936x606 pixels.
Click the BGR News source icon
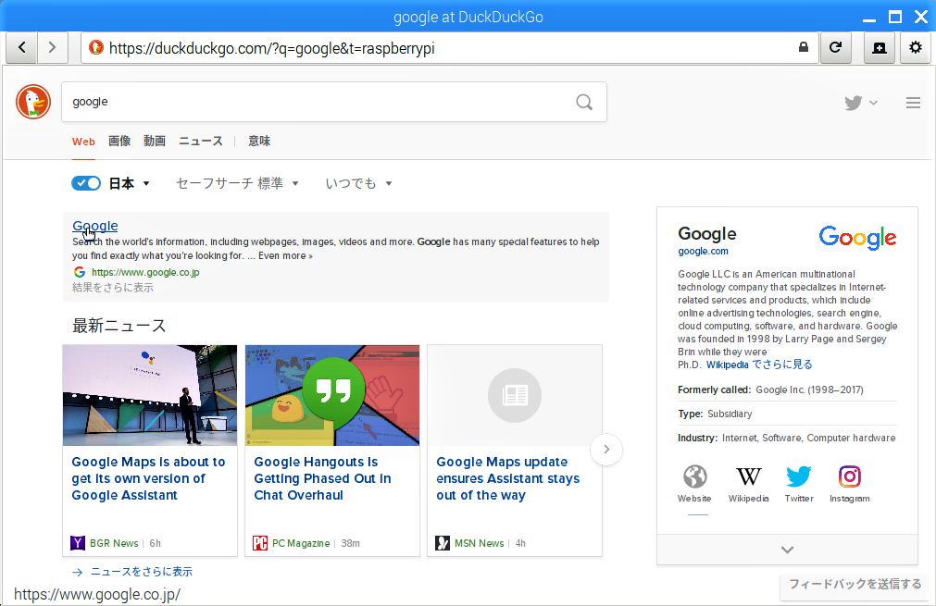click(x=78, y=543)
